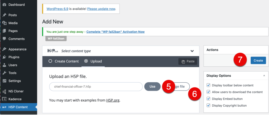This screenshot has height=115, width=269.
Task: Collapse the Display Options panel arrow
Action: pos(264,76)
